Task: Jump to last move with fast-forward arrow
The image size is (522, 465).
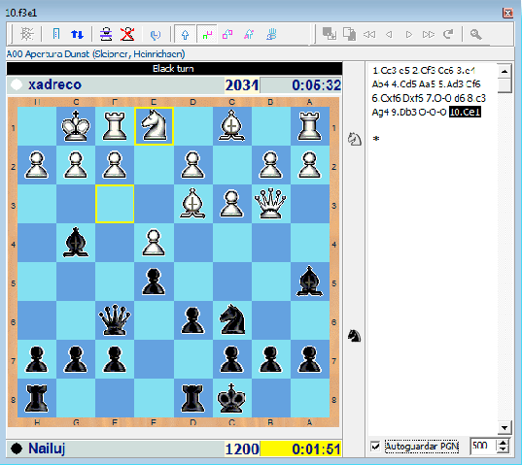Action: pyautogui.click(x=428, y=34)
